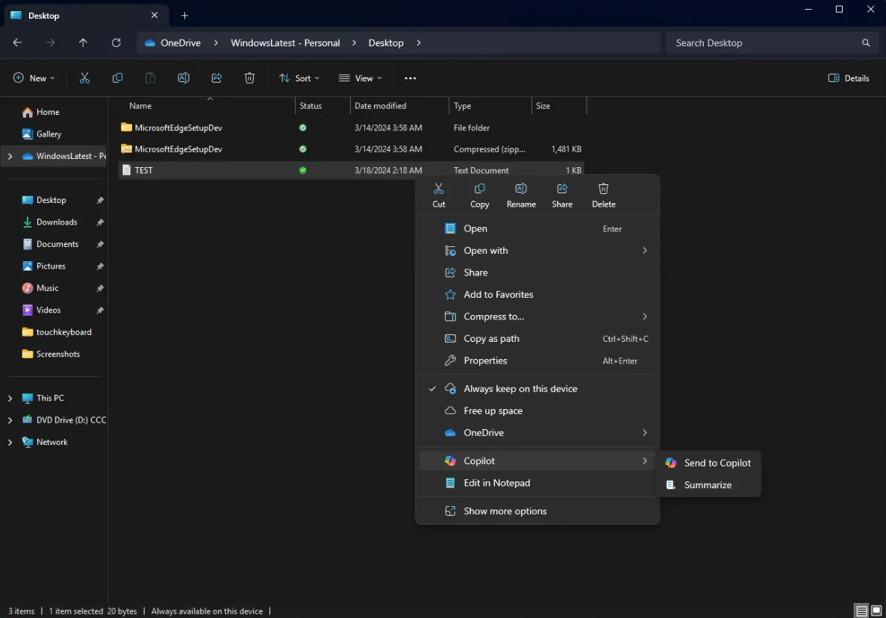
Task: Click the Rename icon in context menu
Action: (x=521, y=190)
